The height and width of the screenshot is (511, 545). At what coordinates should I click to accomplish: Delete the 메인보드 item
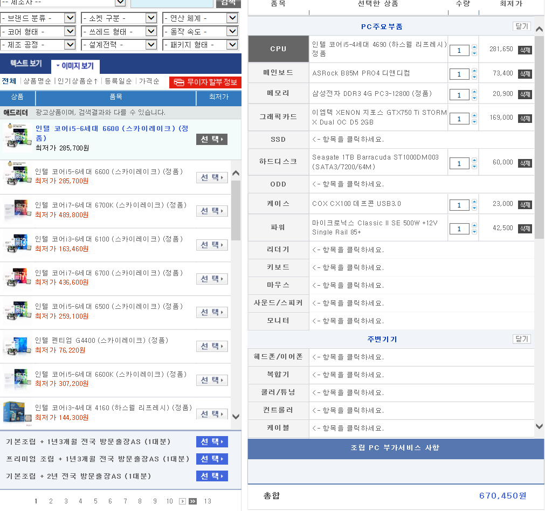525,74
